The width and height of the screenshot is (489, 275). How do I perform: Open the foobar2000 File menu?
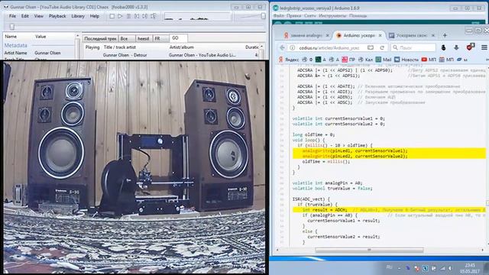click(x=12, y=16)
